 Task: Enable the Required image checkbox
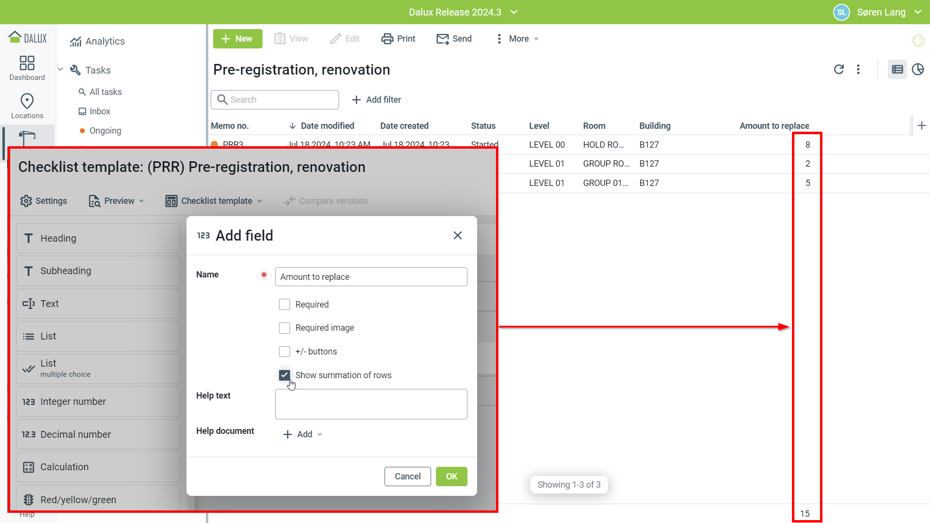[x=284, y=328]
